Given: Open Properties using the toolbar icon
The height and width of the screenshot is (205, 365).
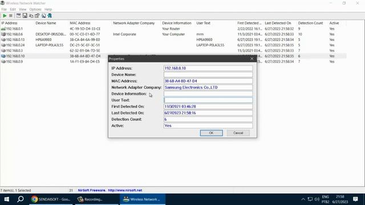Looking at the screenshot, I should tap(37, 16).
